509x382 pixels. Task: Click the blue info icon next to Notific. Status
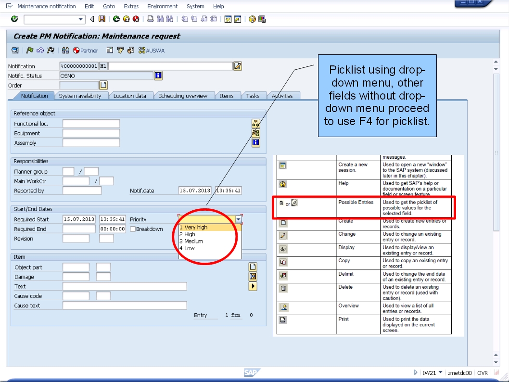(158, 76)
